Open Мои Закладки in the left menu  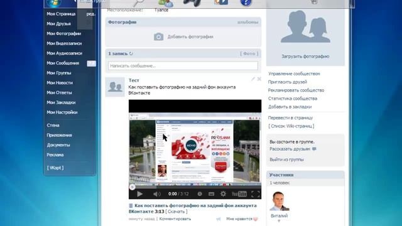tap(61, 102)
